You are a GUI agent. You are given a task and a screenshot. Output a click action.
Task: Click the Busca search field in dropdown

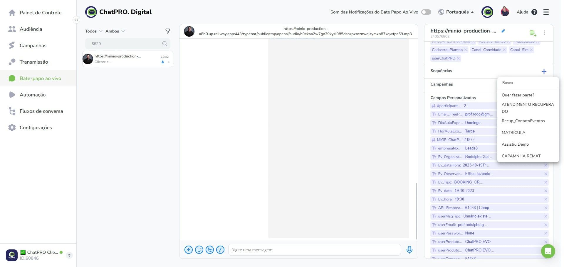528,83
